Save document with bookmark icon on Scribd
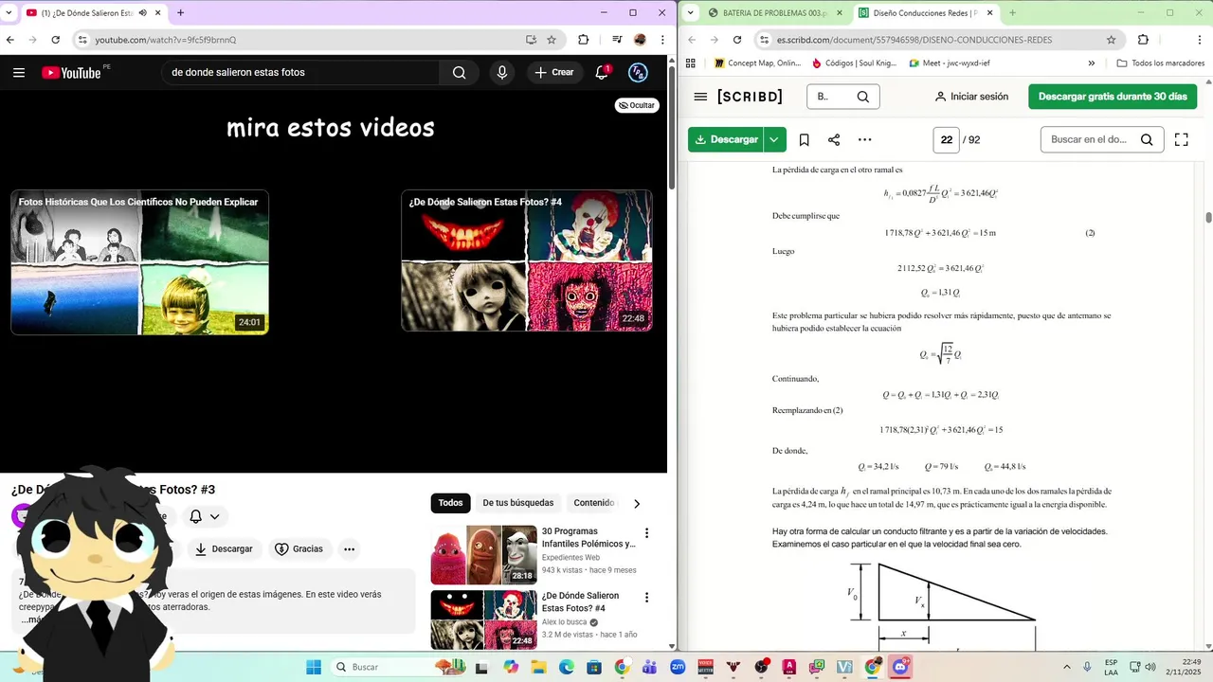 (x=804, y=139)
